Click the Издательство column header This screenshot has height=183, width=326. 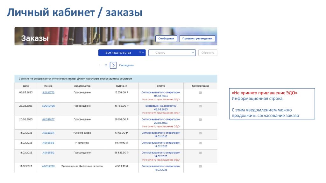coord(82,86)
